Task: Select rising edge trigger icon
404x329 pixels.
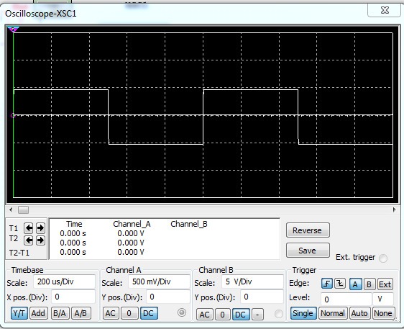Action: (x=327, y=284)
